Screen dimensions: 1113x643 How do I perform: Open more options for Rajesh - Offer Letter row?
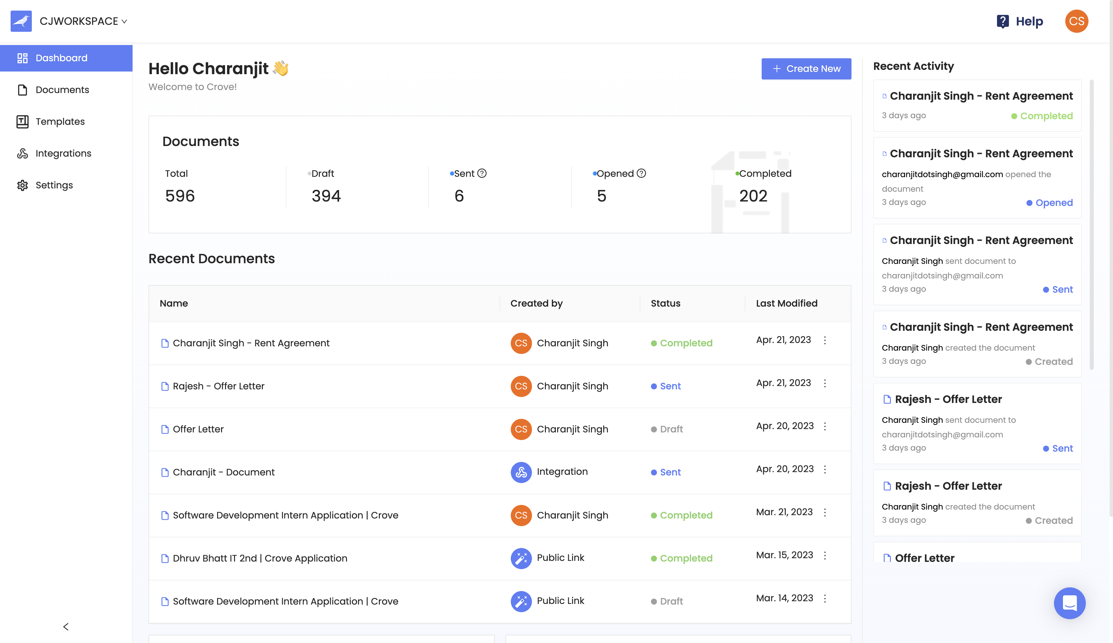pos(825,383)
